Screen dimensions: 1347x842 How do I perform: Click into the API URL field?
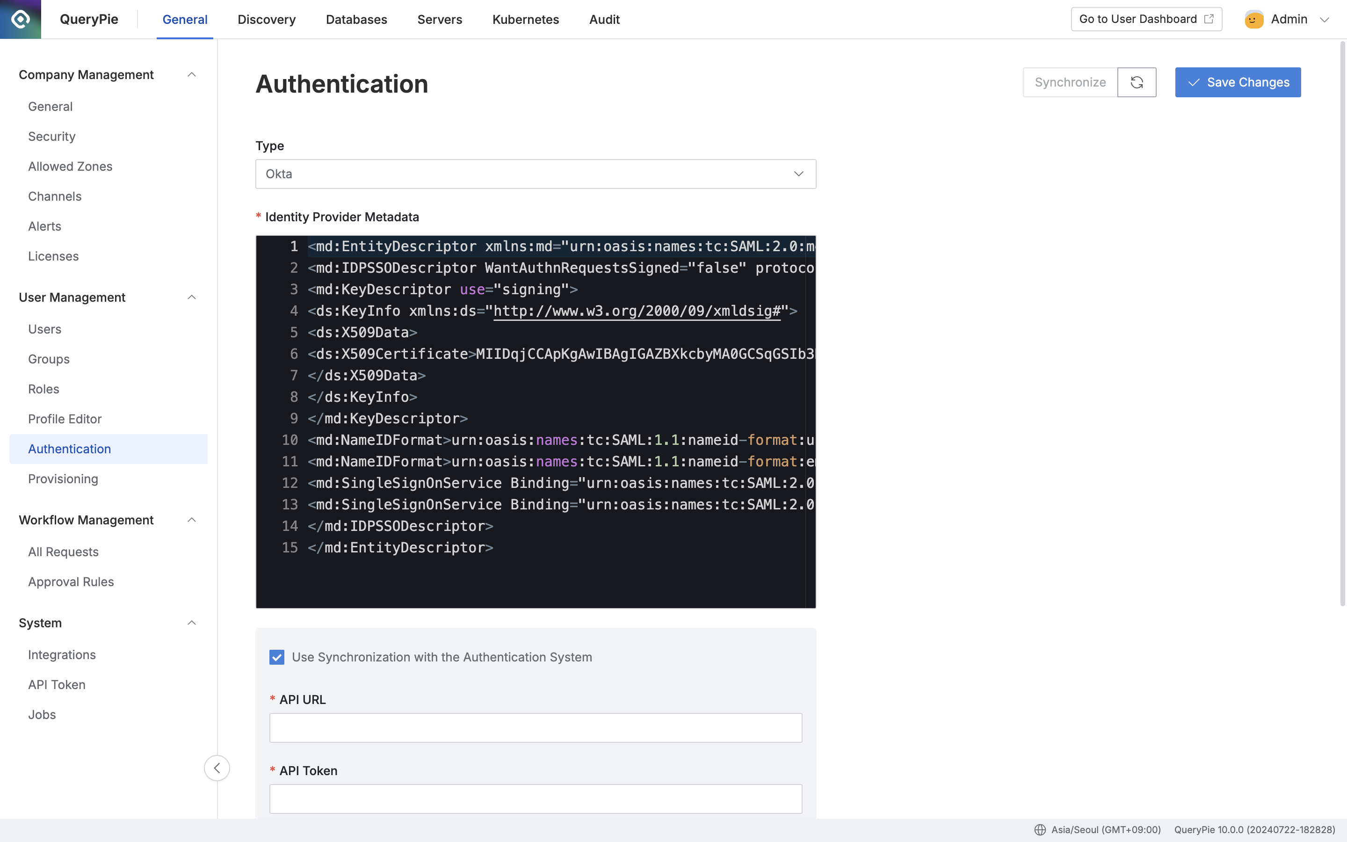[536, 728]
